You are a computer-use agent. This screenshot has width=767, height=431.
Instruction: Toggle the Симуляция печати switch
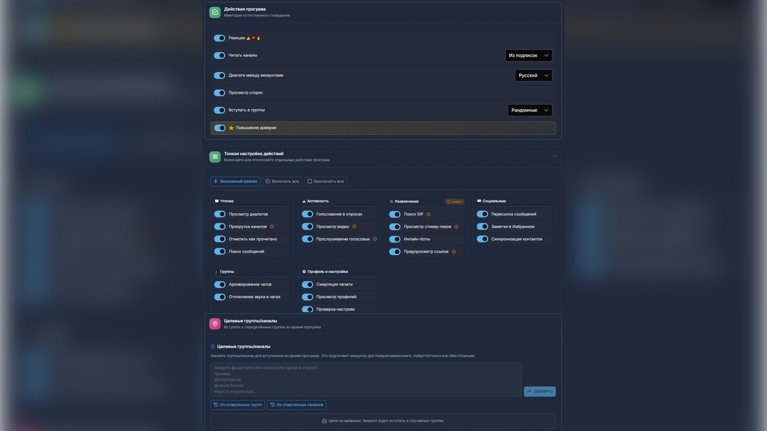click(307, 284)
